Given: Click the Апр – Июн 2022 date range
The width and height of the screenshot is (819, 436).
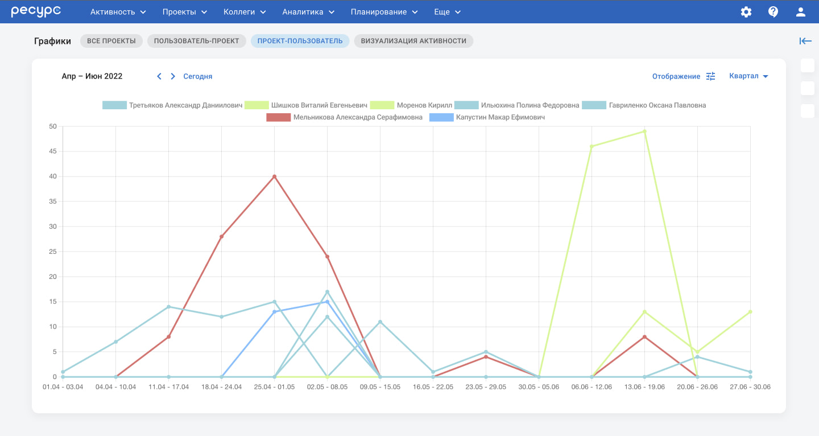Looking at the screenshot, I should click(x=92, y=76).
